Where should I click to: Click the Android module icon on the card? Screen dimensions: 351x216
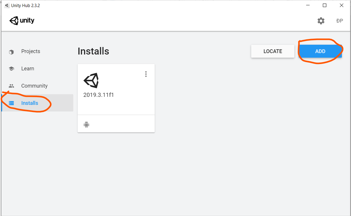pyautogui.click(x=86, y=125)
